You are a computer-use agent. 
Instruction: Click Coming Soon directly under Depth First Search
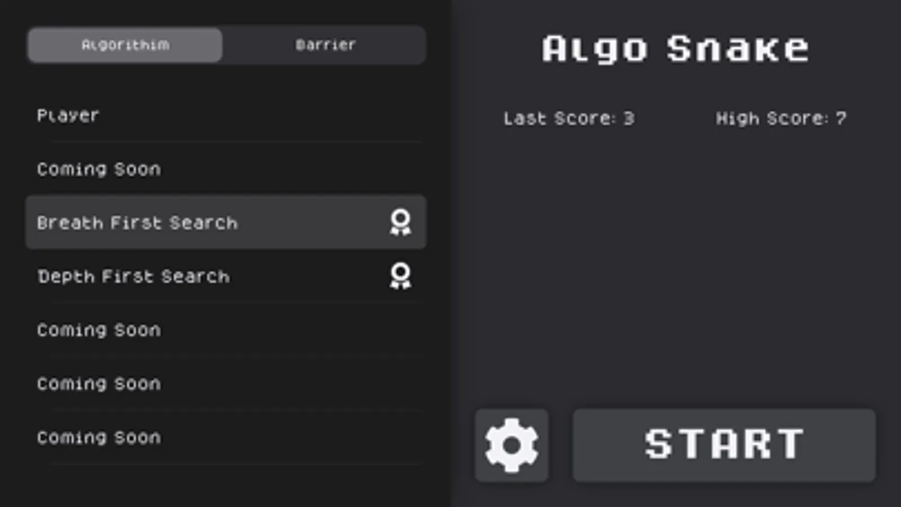tap(225, 330)
